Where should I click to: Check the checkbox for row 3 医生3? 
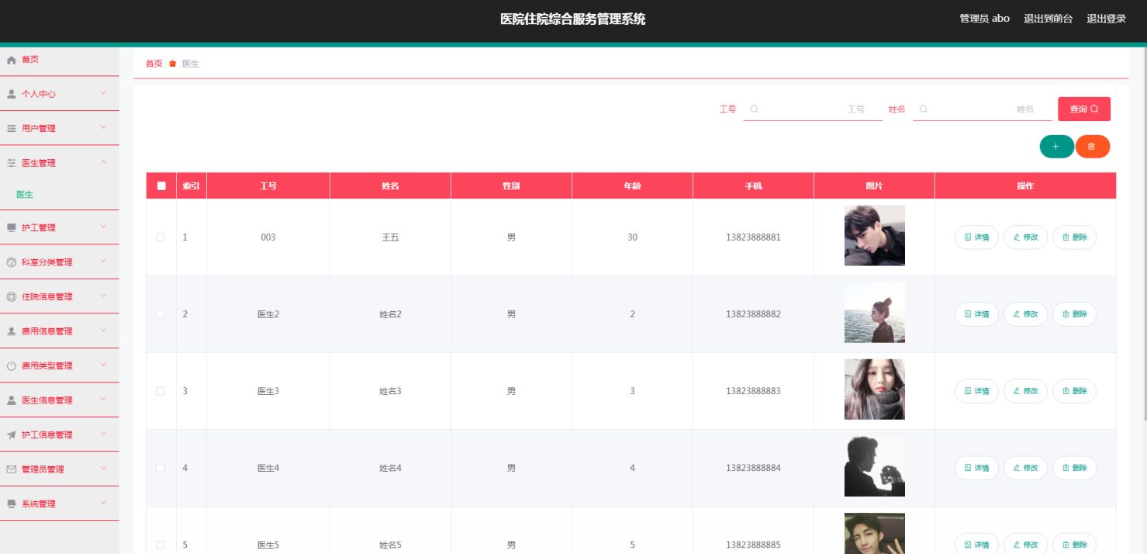pos(161,391)
